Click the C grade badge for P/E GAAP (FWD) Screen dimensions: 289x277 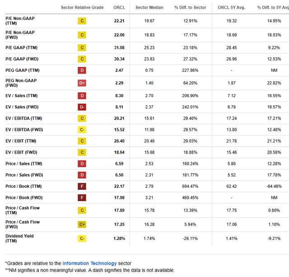pos(82,59)
